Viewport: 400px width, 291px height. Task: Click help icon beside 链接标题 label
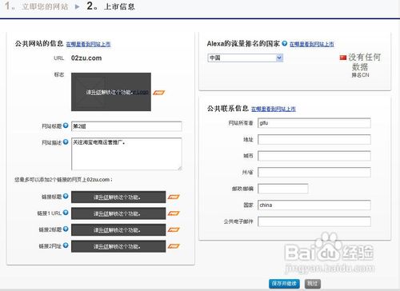[66, 197]
